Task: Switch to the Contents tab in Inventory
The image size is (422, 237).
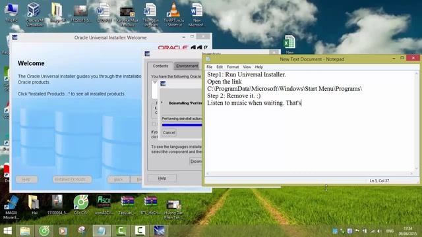Action: click(160, 66)
